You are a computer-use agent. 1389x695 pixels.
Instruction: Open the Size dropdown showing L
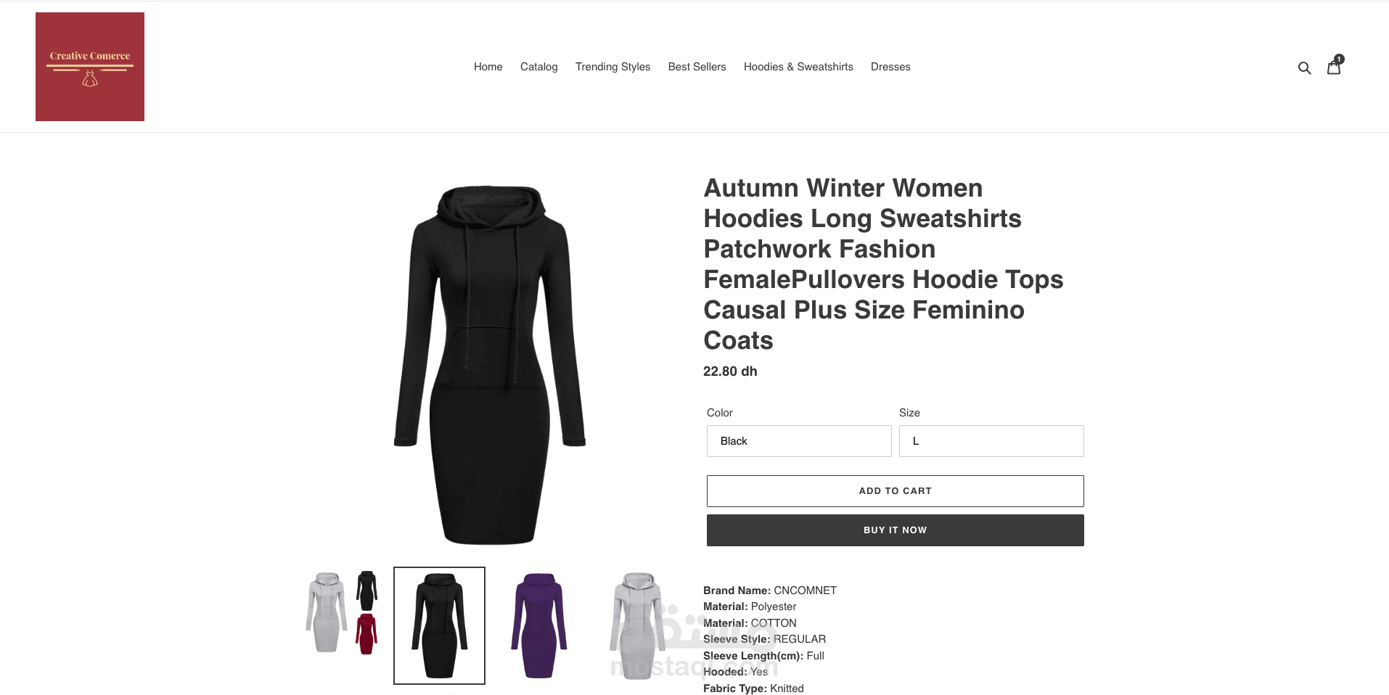(991, 441)
